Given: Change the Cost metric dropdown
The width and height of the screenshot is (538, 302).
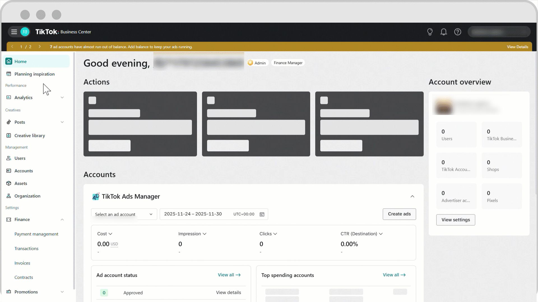Looking at the screenshot, I should point(105,234).
